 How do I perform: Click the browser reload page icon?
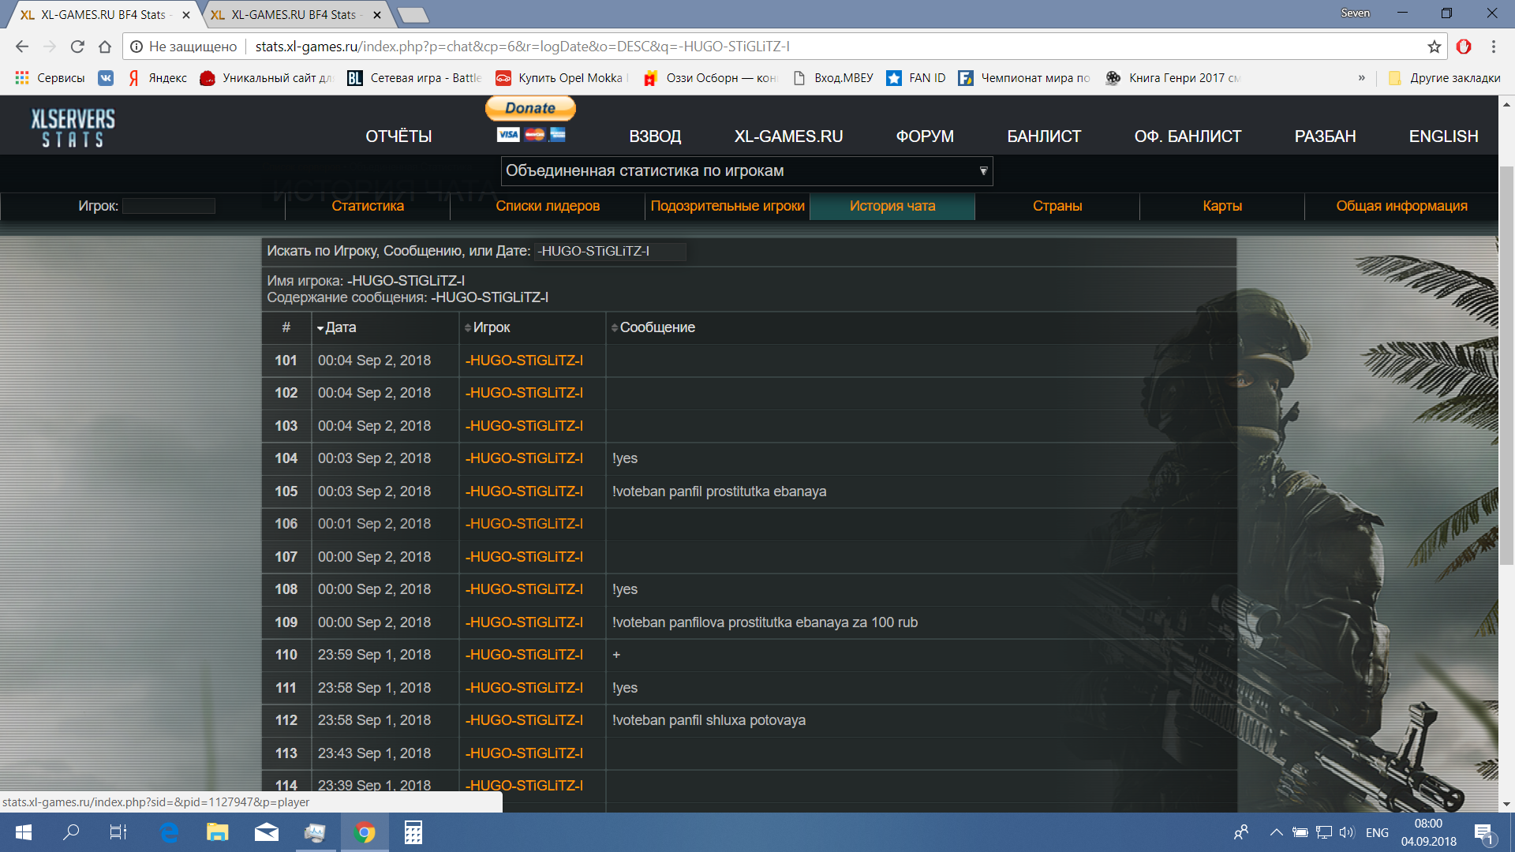pyautogui.click(x=77, y=47)
